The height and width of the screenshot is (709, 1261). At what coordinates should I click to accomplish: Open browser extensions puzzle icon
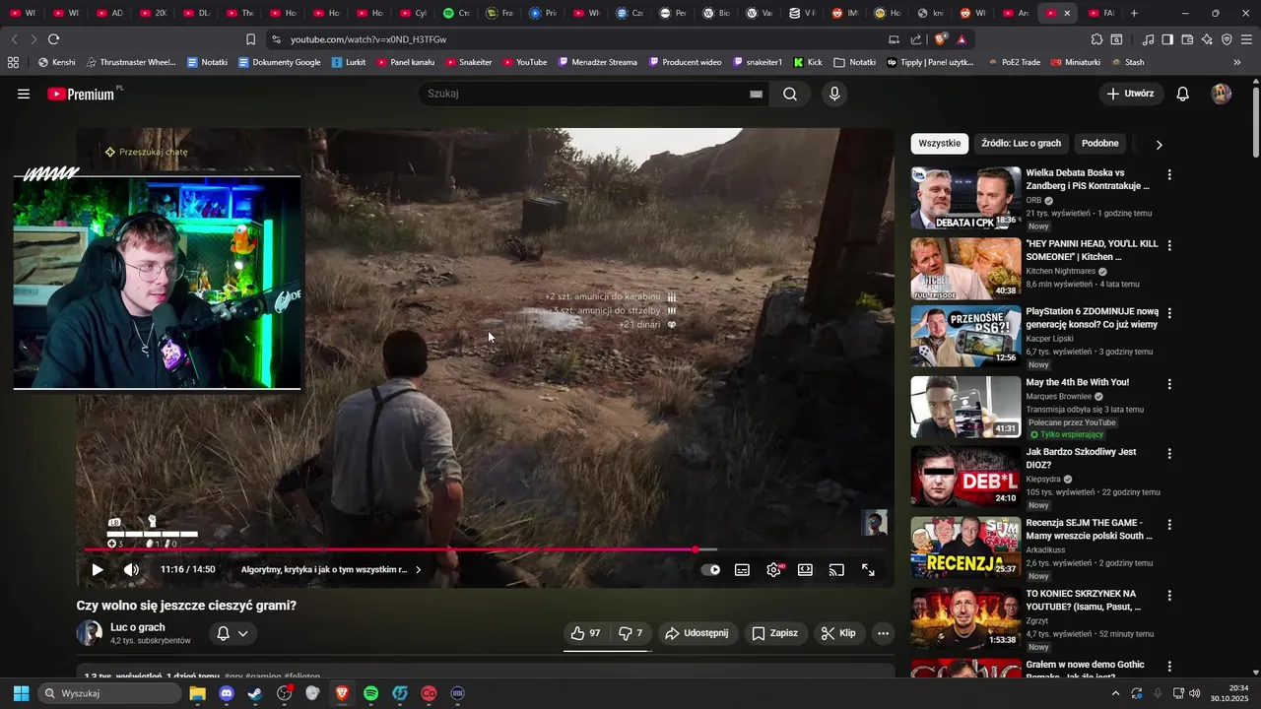1096,39
